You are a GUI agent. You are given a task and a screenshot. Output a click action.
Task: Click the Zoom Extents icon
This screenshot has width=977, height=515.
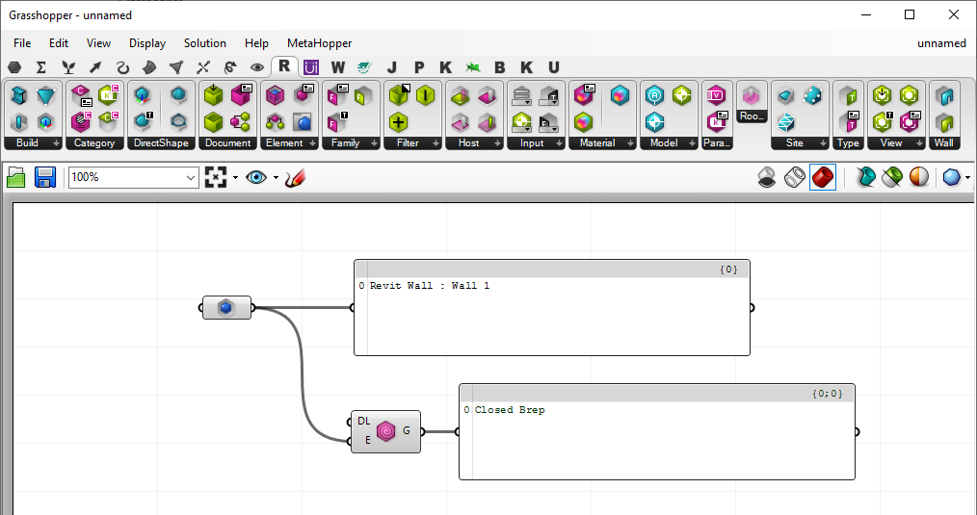(x=215, y=177)
